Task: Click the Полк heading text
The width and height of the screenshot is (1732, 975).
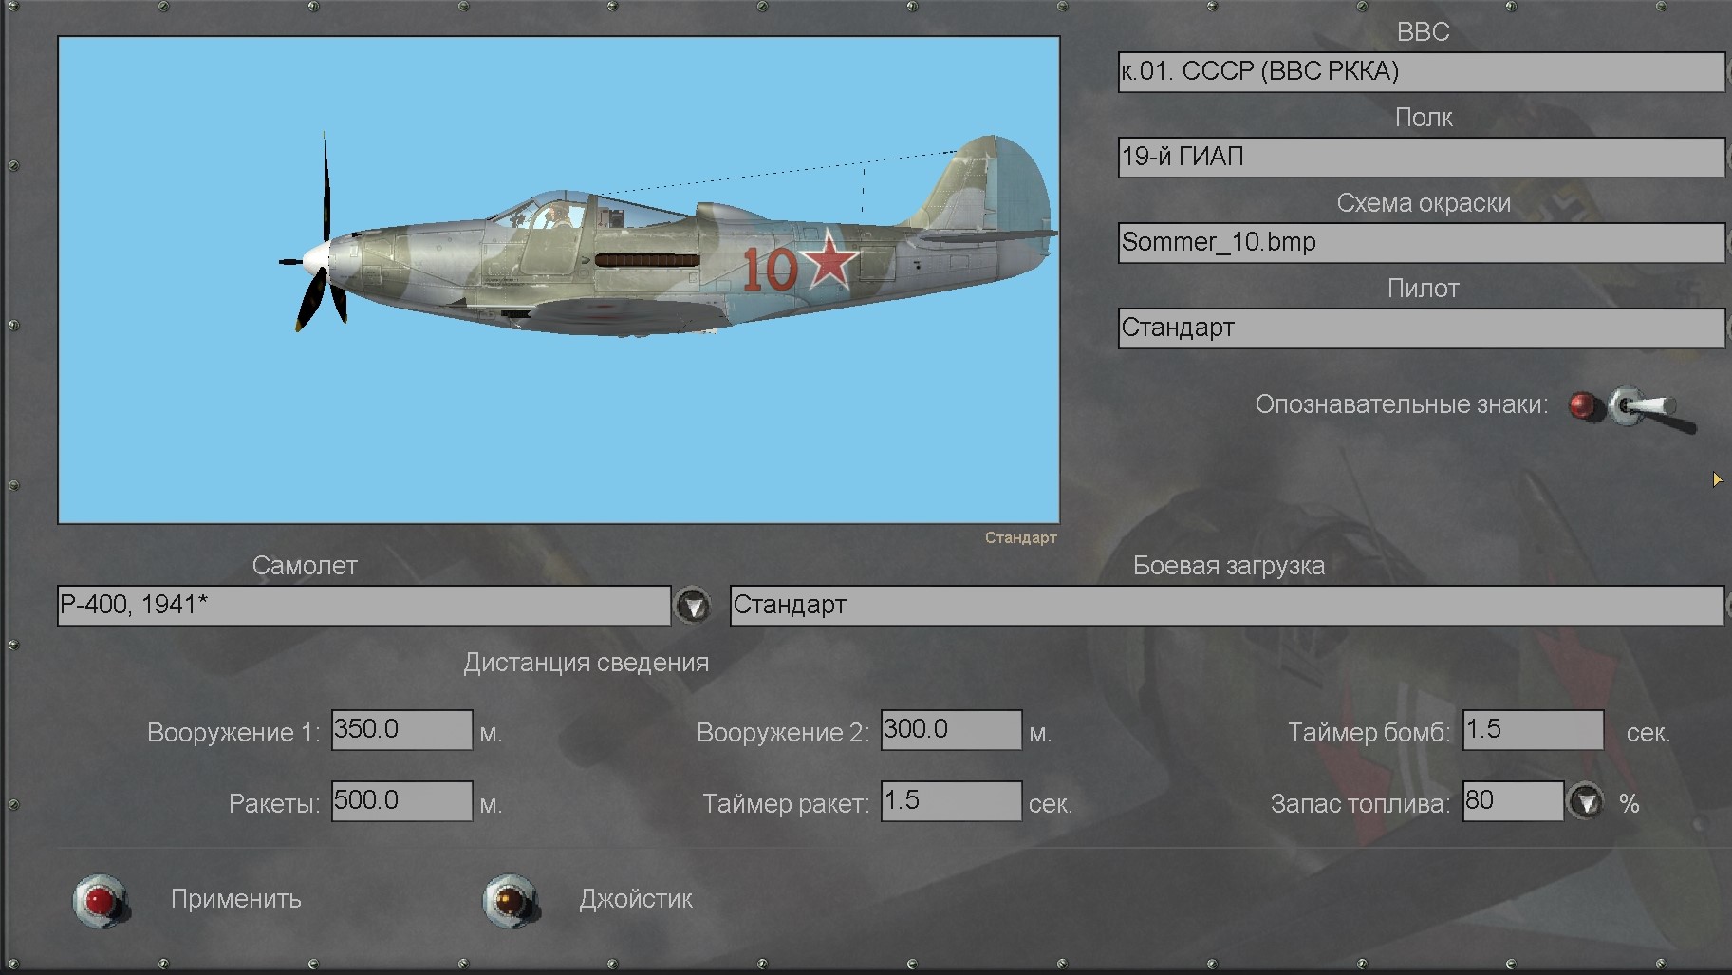Action: (1424, 118)
